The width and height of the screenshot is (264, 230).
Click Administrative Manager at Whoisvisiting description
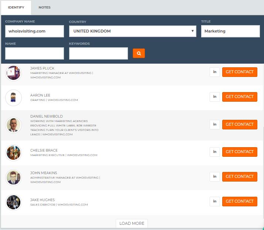tap(65, 180)
